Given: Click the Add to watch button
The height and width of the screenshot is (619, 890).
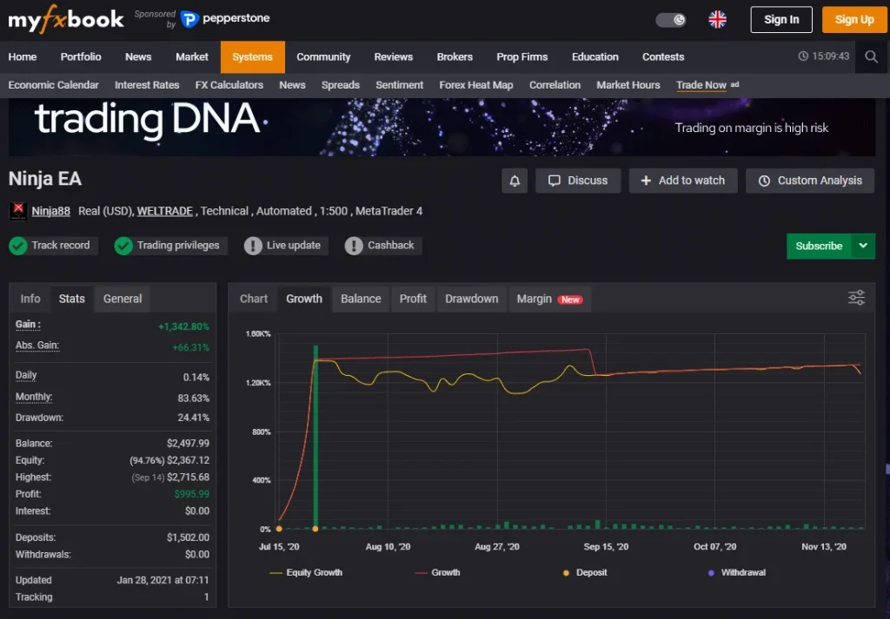Looking at the screenshot, I should click(x=682, y=181).
